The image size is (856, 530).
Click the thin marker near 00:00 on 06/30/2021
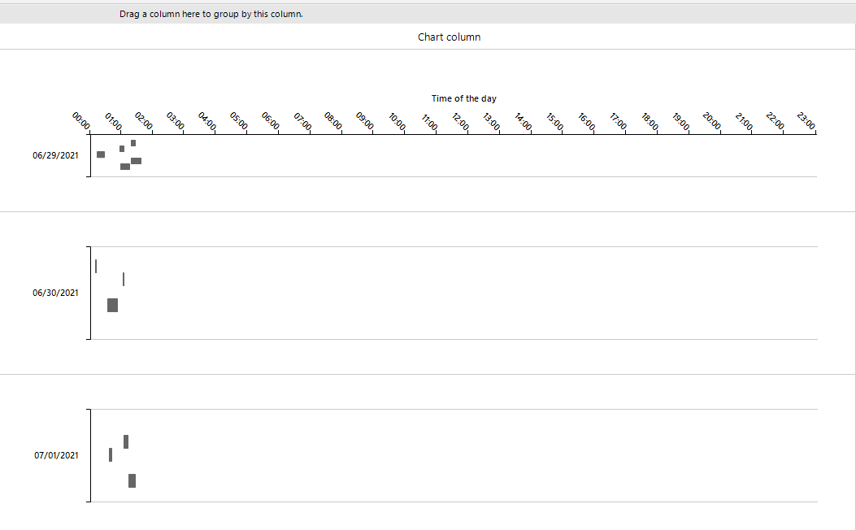coord(95,266)
